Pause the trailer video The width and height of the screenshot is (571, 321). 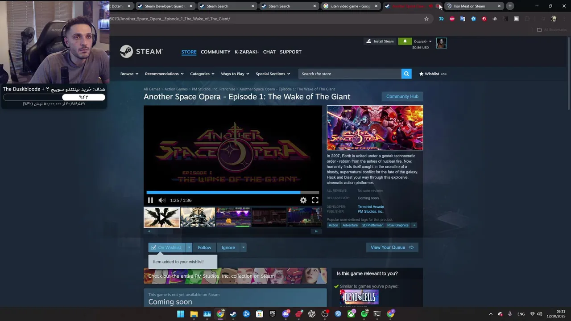point(150,200)
